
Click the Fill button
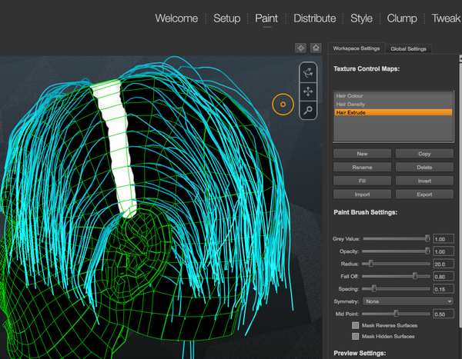362,181
